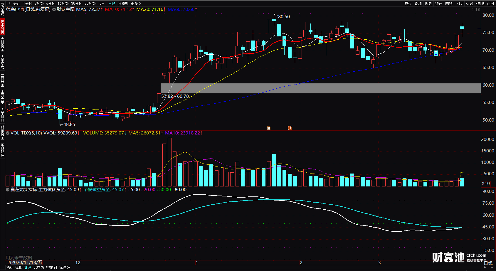Screen dimensions: 496x271
Task: Switch to 60分钟 period
Action: pos(90,4)
